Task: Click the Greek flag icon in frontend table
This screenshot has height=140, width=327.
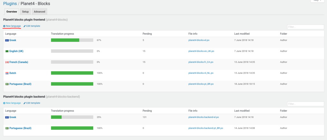Action: coord(7,41)
